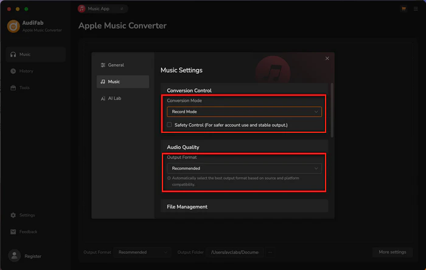Open Feedback in the left sidebar
This screenshot has height=270, width=426.
pyautogui.click(x=35, y=232)
